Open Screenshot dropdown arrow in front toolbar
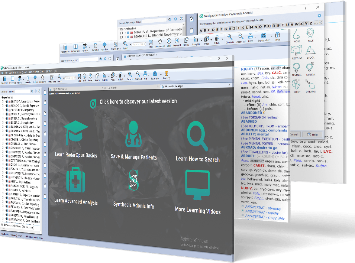 tap(161, 74)
